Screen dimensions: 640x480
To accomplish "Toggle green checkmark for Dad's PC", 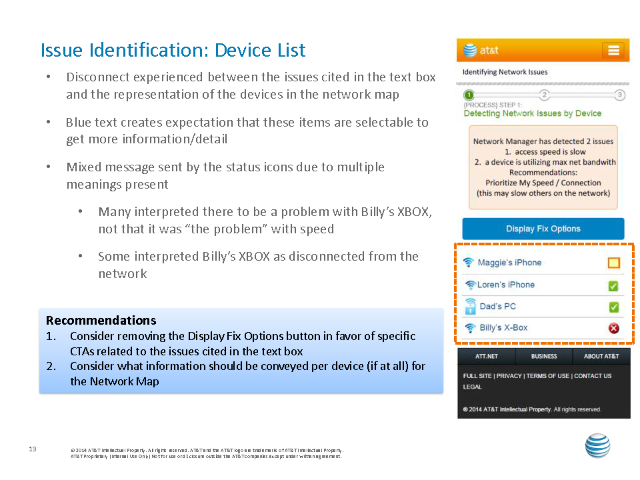I will [613, 307].
